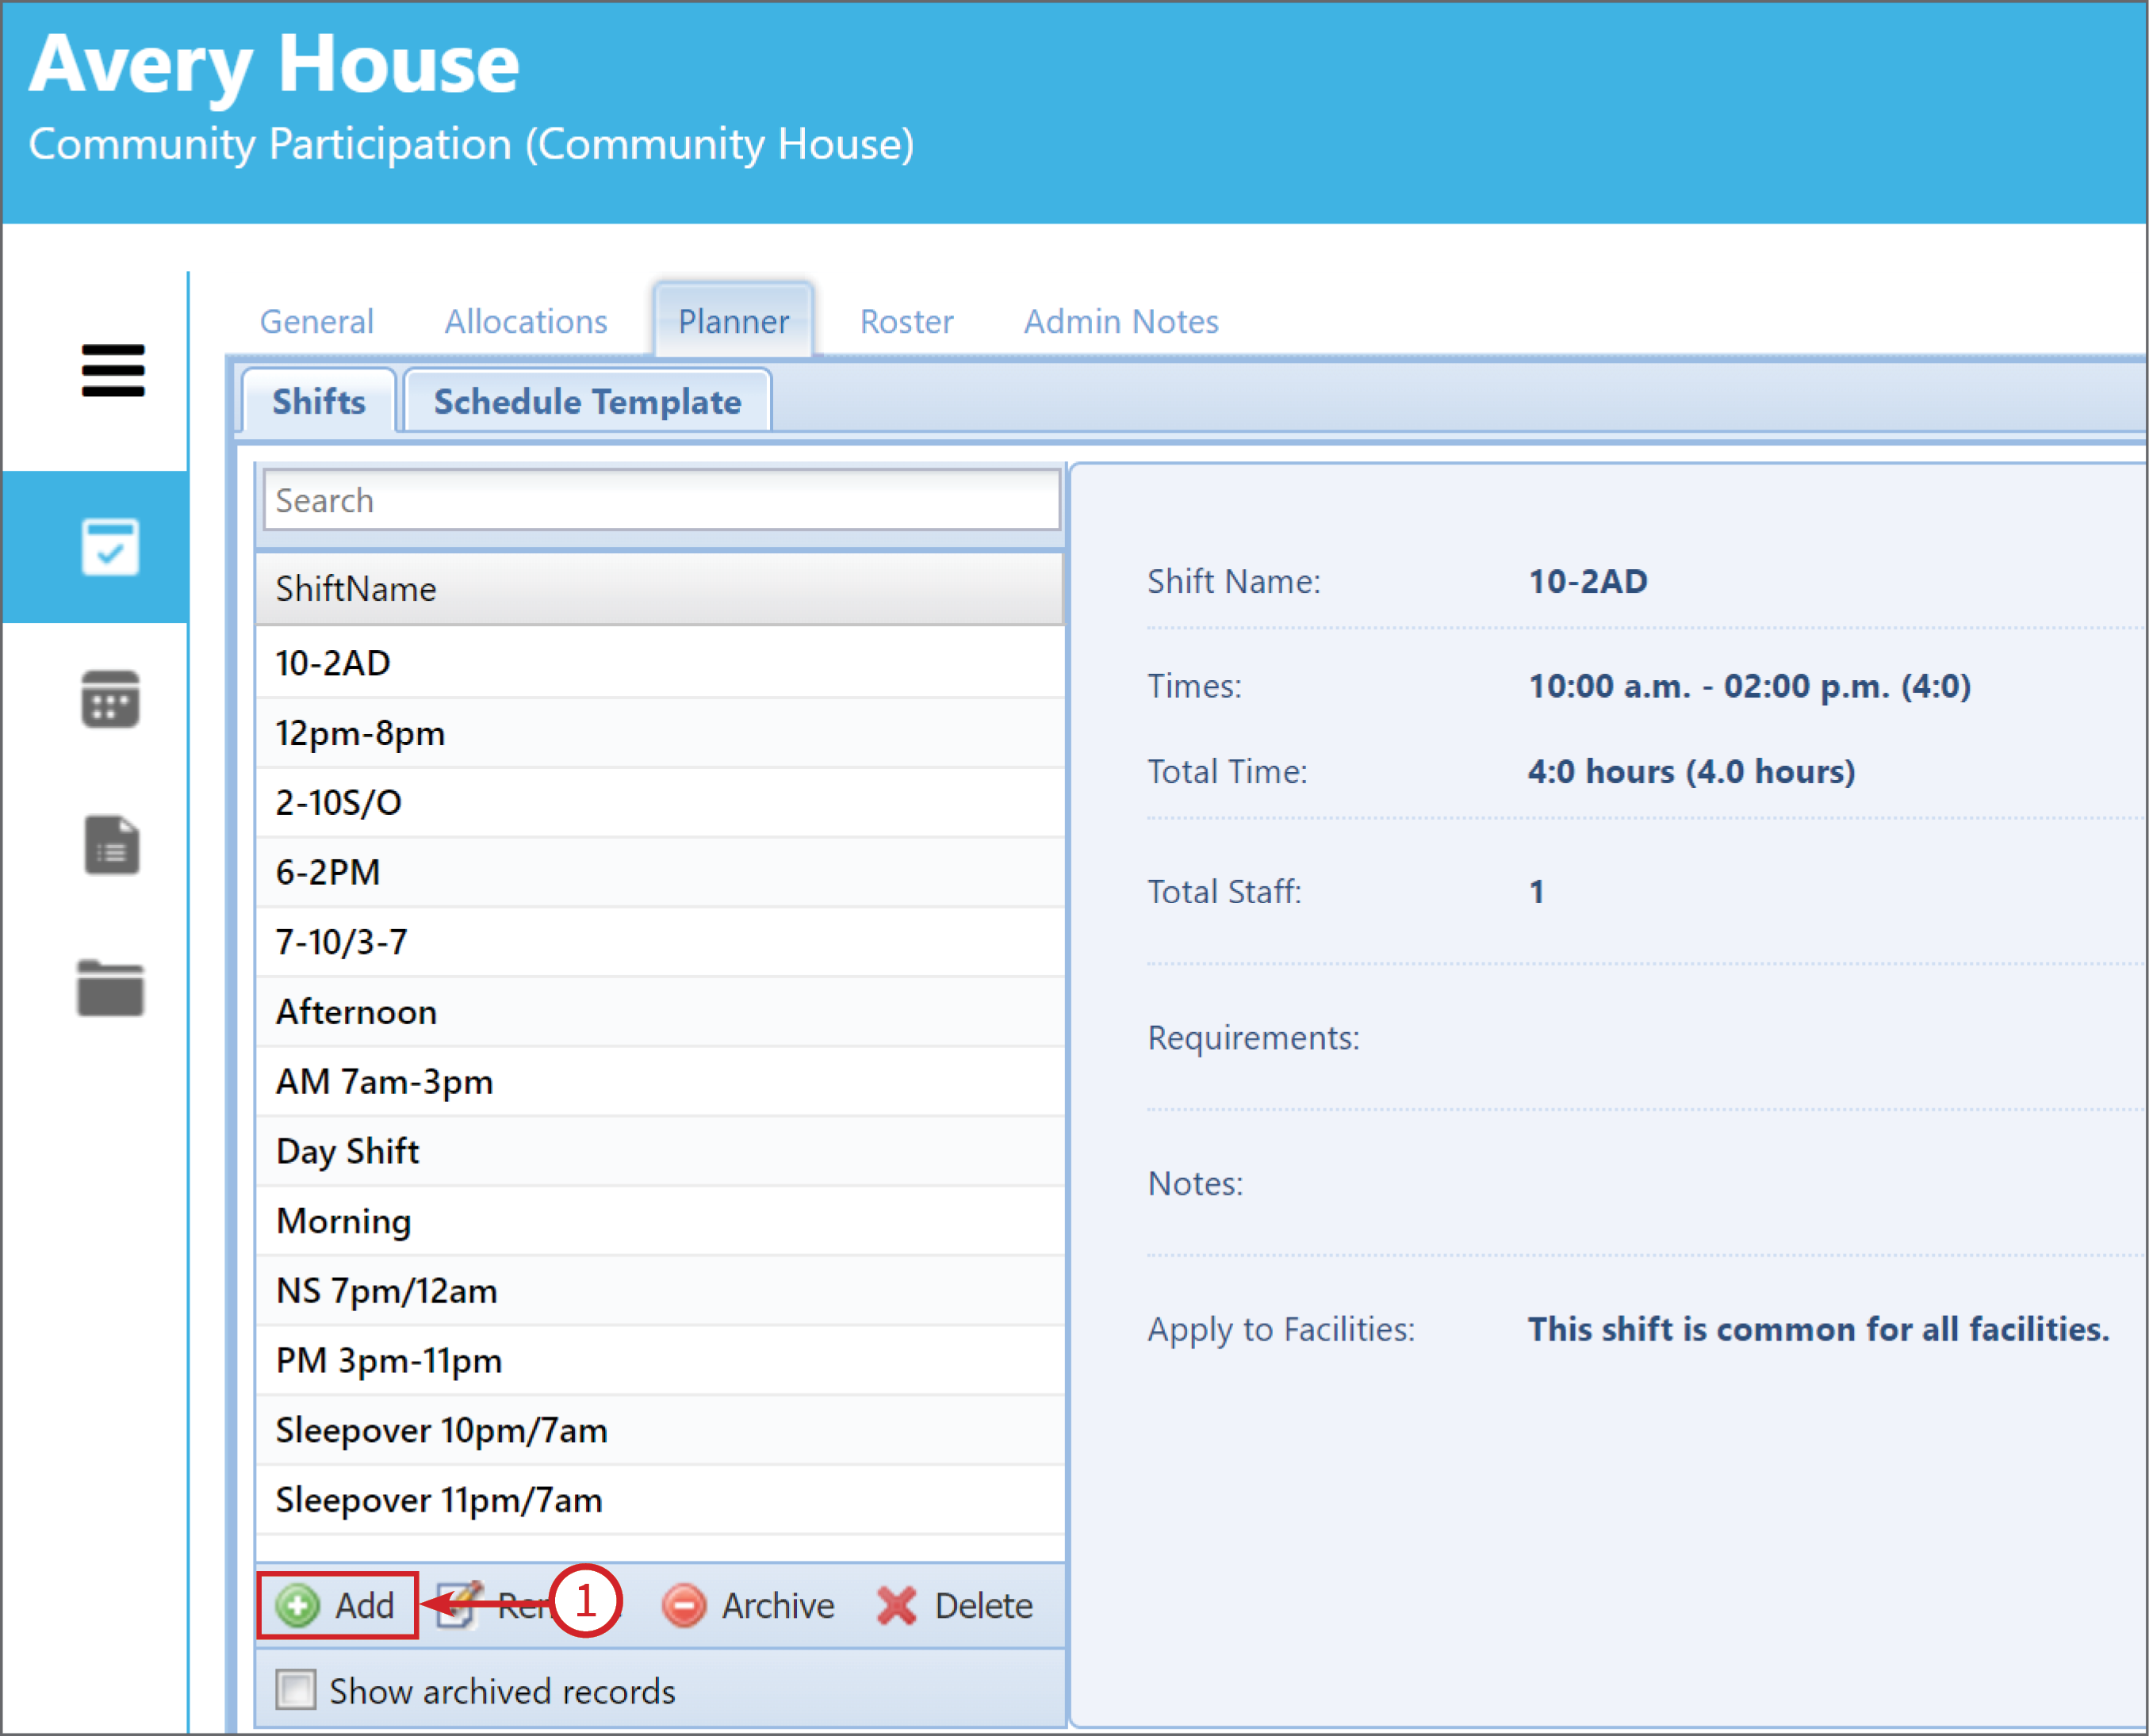The image size is (2149, 1736).
Task: Select the Shifts sub-tab
Action: click(319, 401)
